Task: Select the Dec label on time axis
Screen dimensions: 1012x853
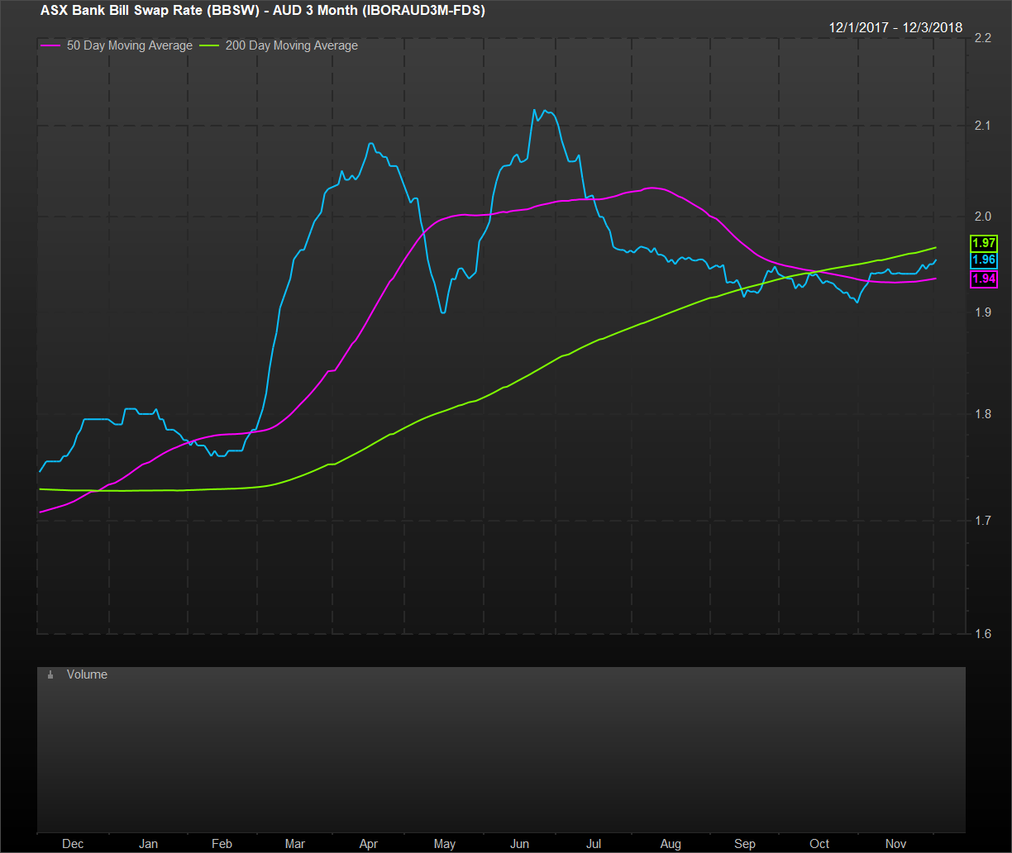Action: pos(73,843)
